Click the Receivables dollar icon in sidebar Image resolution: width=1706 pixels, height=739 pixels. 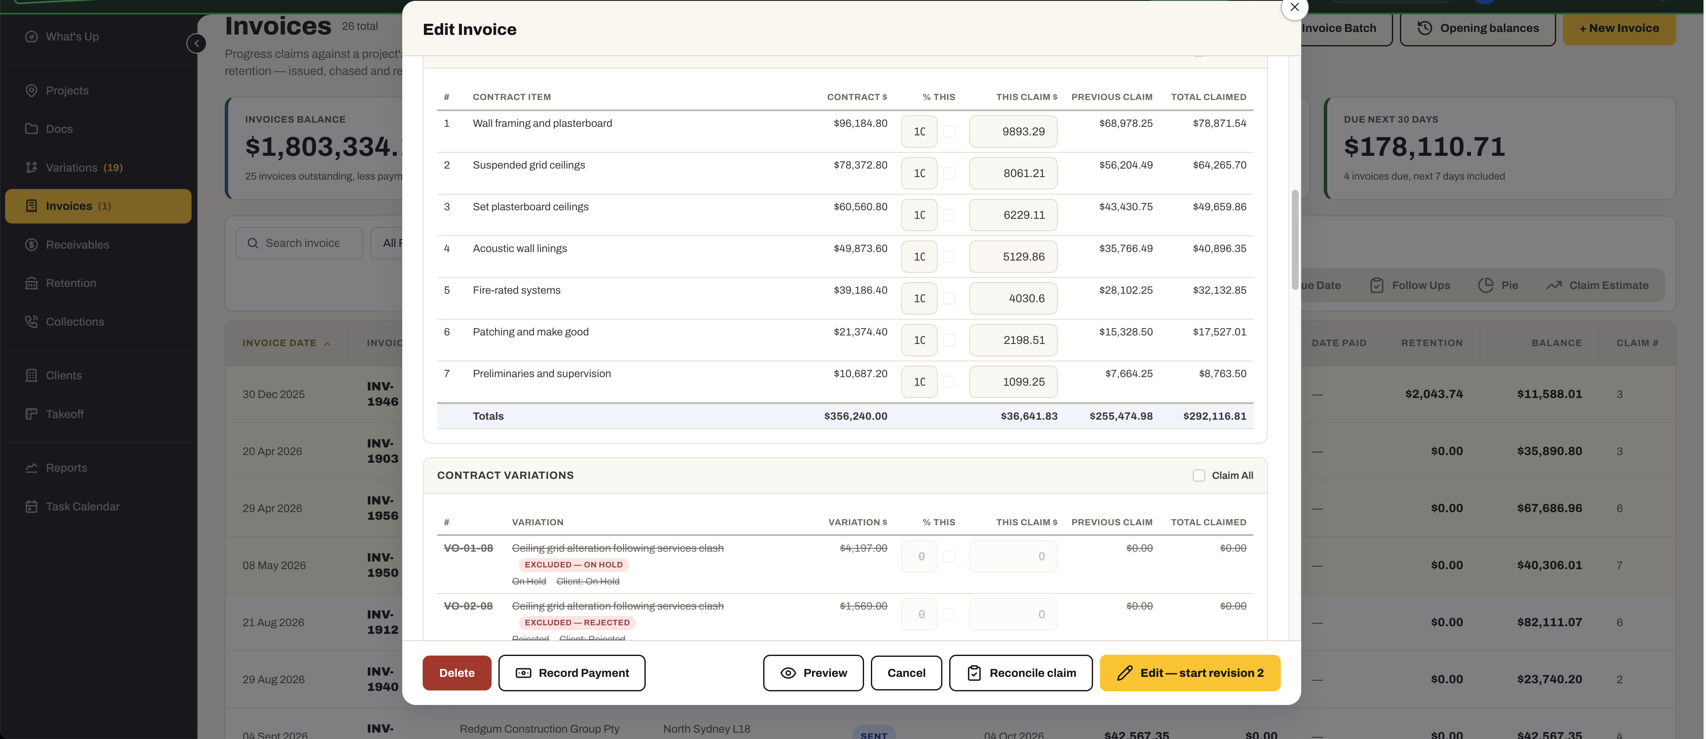click(31, 244)
